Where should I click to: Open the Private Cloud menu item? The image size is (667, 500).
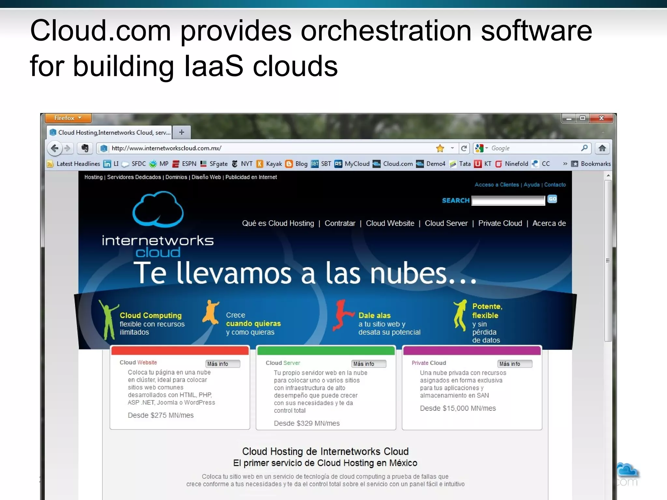click(500, 223)
